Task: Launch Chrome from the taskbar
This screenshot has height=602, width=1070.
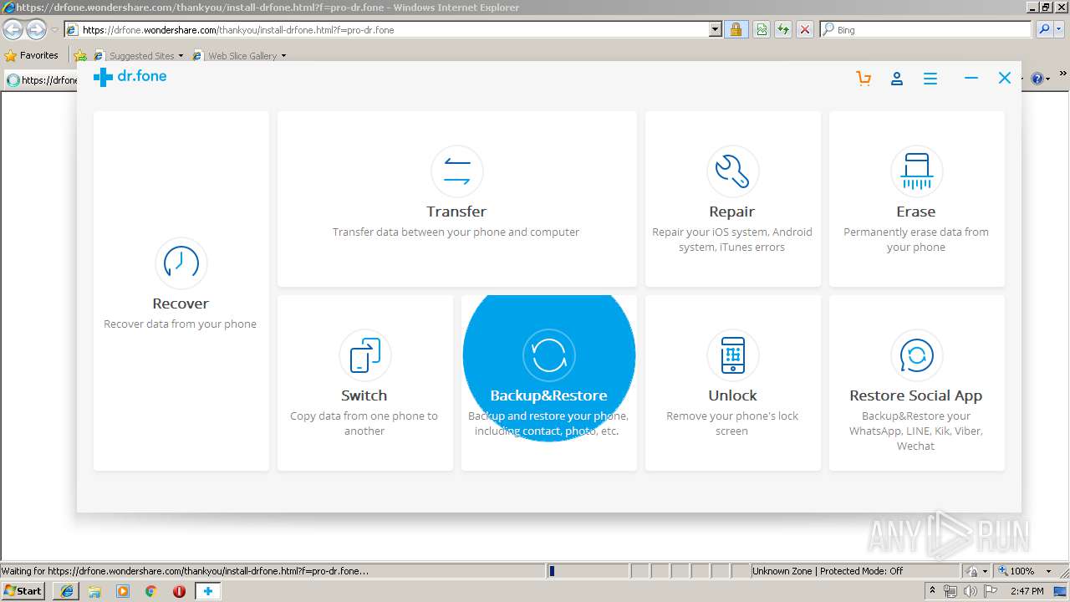Action: pyautogui.click(x=150, y=591)
